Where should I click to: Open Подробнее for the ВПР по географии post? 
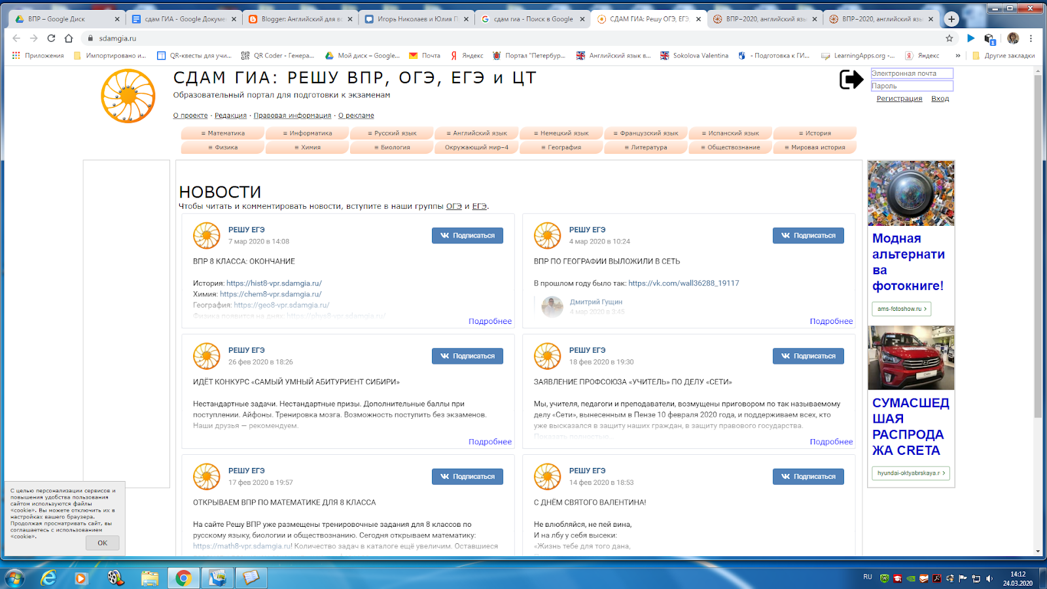831,321
